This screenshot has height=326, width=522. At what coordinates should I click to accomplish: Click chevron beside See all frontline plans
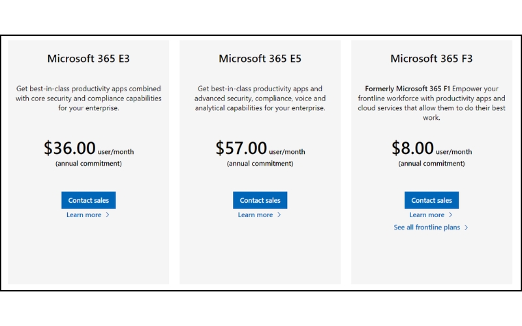point(466,228)
